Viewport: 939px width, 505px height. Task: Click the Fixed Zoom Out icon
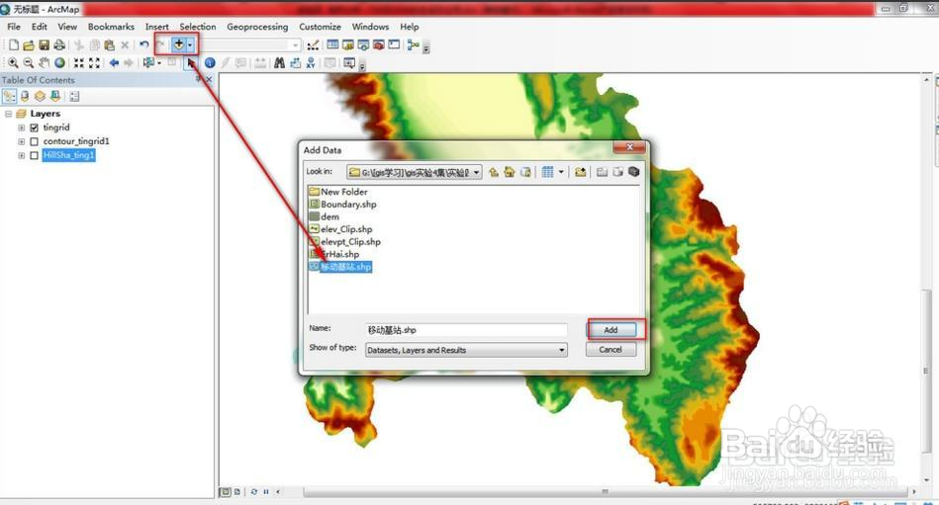[x=94, y=63]
